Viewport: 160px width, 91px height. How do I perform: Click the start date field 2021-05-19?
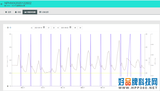pyautogui.click(x=39, y=28)
